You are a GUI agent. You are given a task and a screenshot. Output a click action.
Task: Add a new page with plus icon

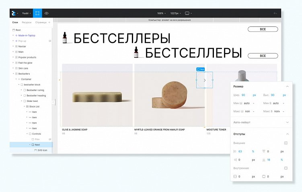point(49,22)
